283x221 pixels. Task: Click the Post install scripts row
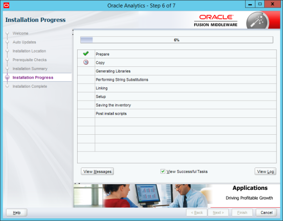(x=177, y=113)
